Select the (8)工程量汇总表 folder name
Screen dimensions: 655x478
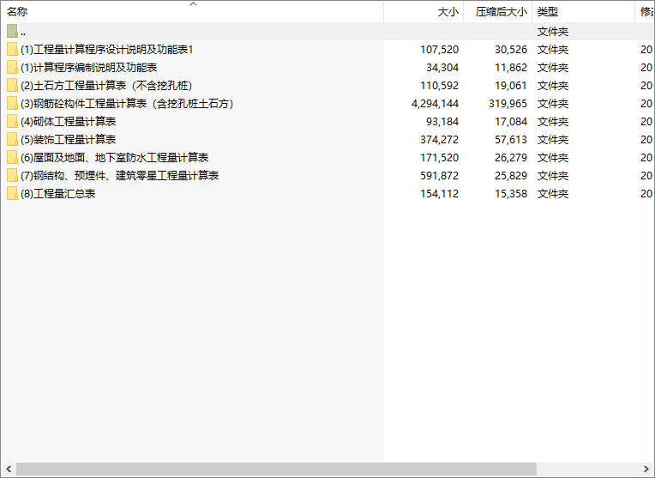pyautogui.click(x=58, y=193)
